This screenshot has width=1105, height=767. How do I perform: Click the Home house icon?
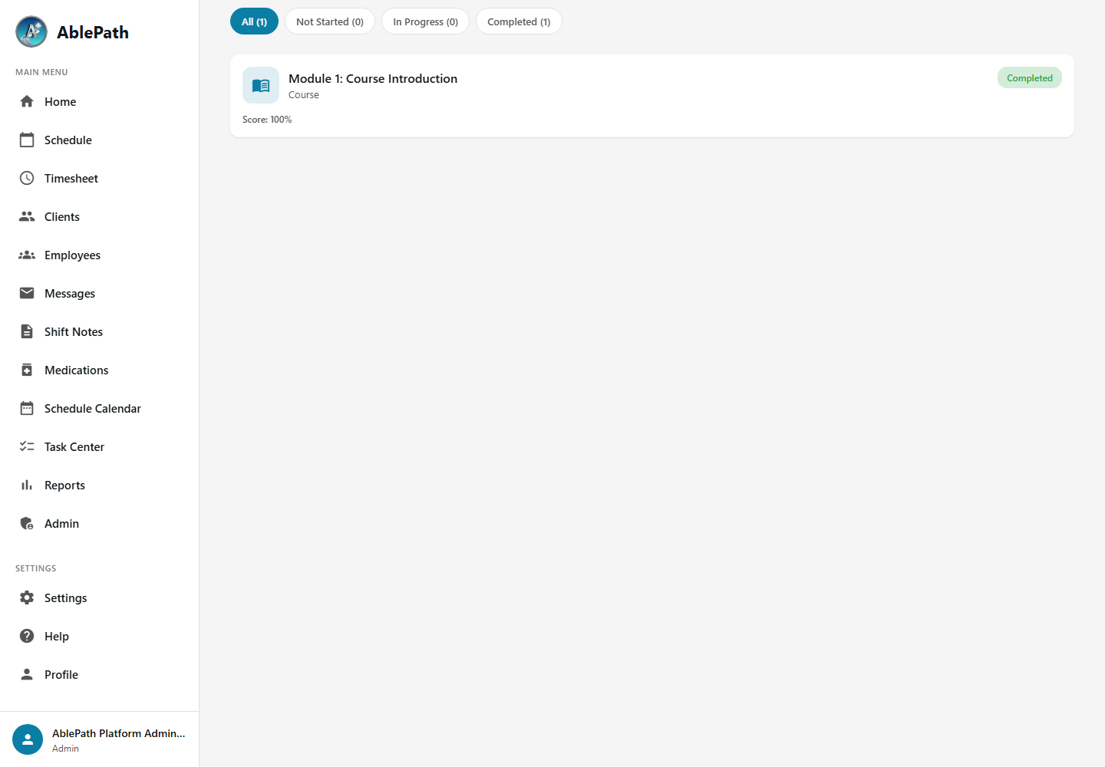click(x=27, y=101)
